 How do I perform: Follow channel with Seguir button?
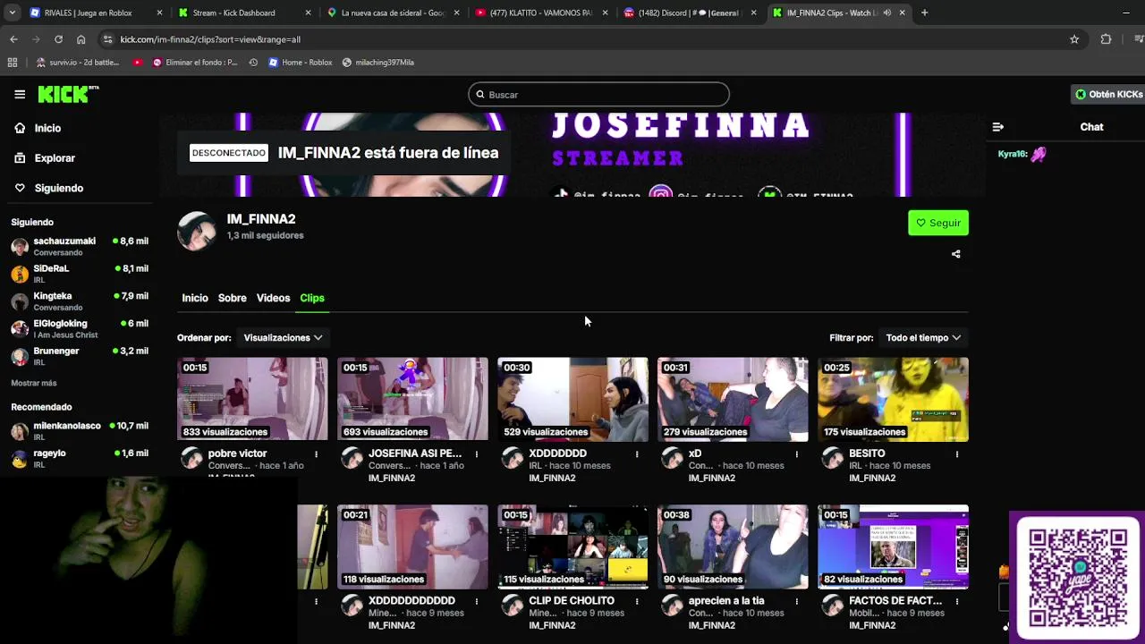(938, 223)
